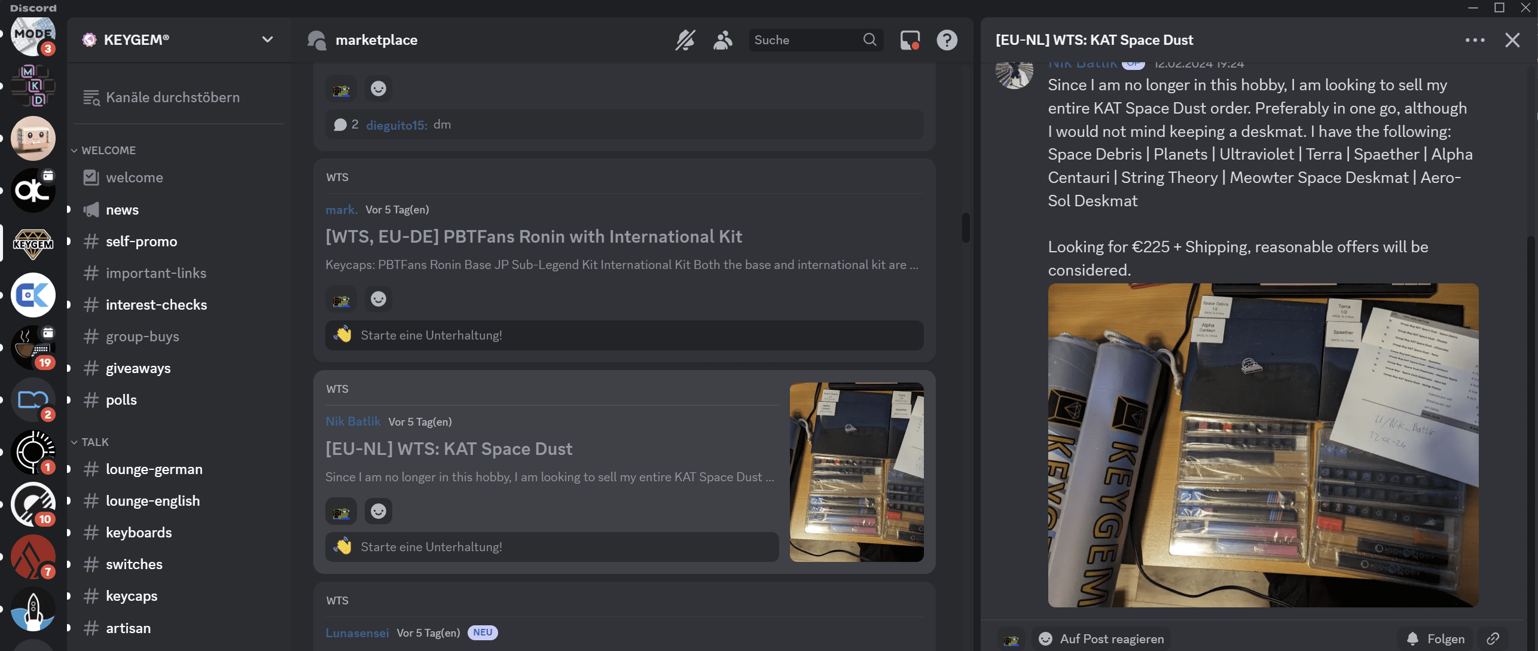Open the red server icon with 7 badge
Viewport: 1538px width, 651px height.
click(33, 557)
